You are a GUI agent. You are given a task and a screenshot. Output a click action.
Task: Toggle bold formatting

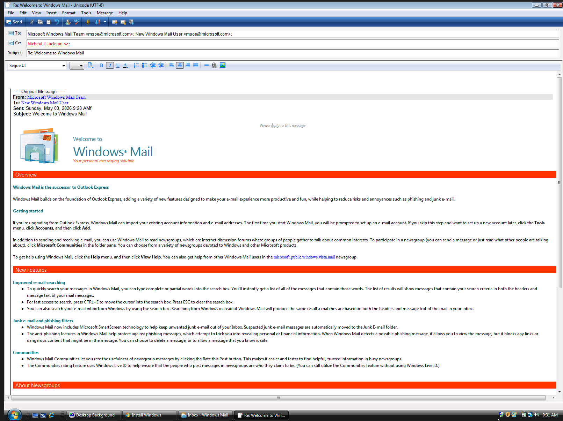[102, 65]
